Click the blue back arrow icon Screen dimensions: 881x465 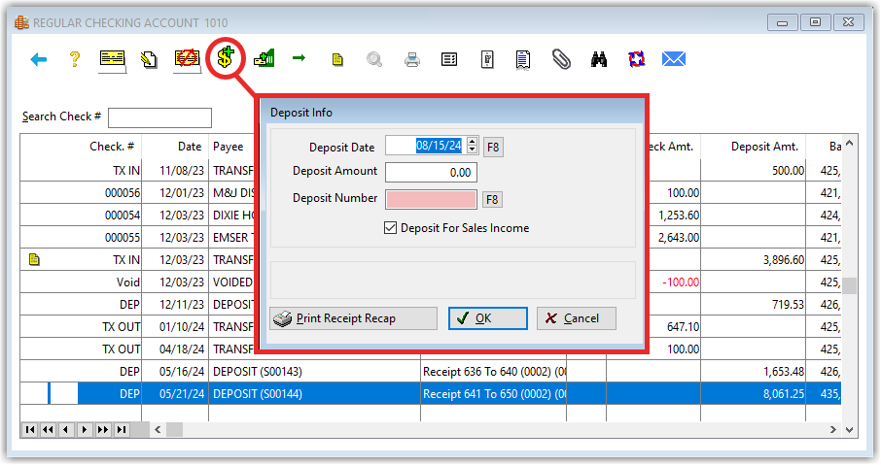click(x=38, y=59)
